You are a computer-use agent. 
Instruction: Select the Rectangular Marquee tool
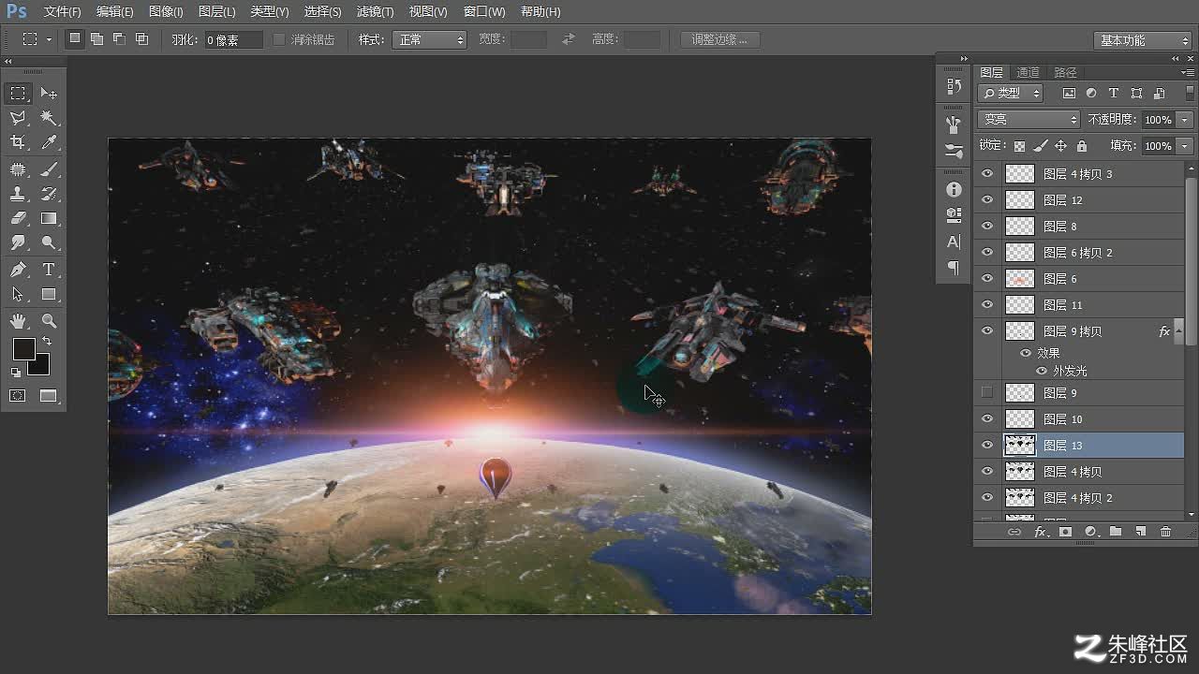point(18,94)
